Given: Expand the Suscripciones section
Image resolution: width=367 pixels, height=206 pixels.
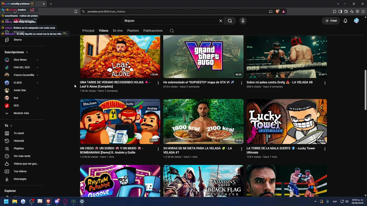Looking at the screenshot, I should tap(16, 52).
